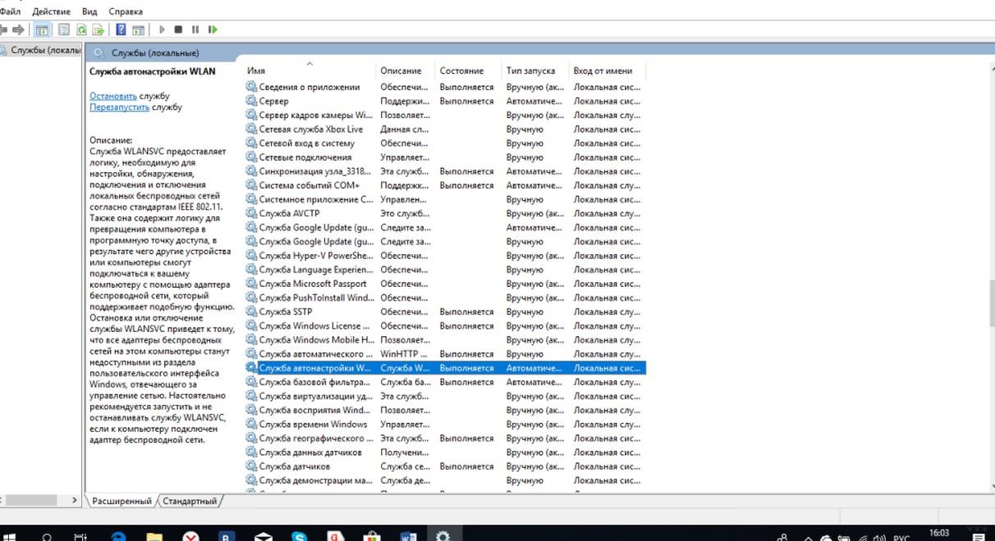The width and height of the screenshot is (995, 541).
Task: Click the Перезапустить link to restart the service
Action: click(x=119, y=107)
